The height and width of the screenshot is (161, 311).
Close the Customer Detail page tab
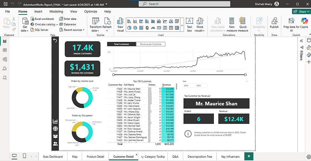pos(137,154)
